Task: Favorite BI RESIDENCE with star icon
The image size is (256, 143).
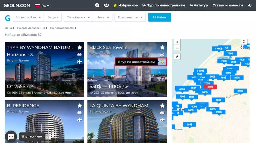Action: click(80, 106)
